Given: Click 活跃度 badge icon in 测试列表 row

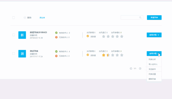Looking at the screenshot, I should click(88, 55).
